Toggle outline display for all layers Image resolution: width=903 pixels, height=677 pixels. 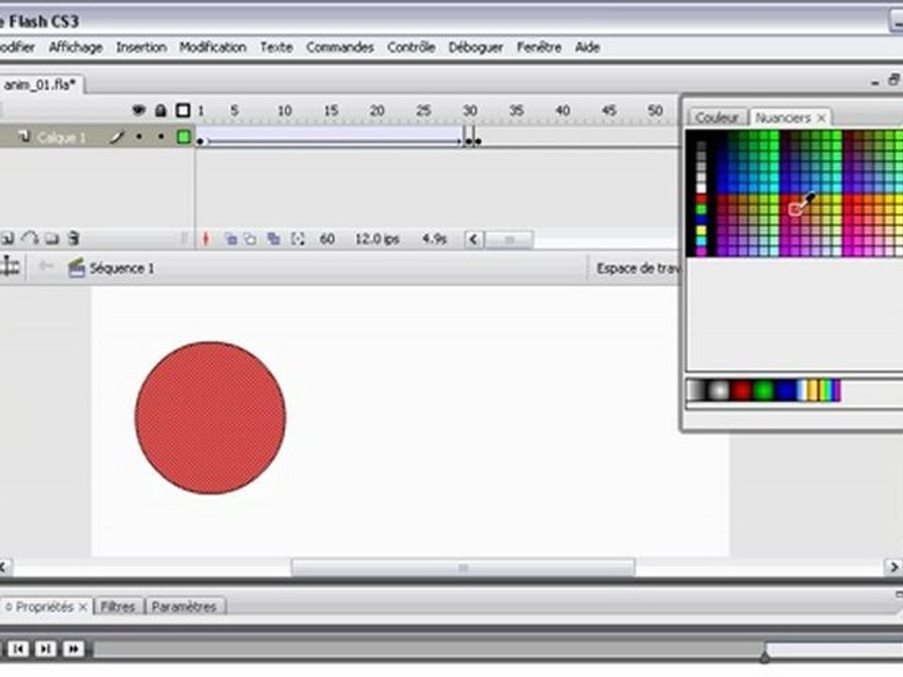183,110
